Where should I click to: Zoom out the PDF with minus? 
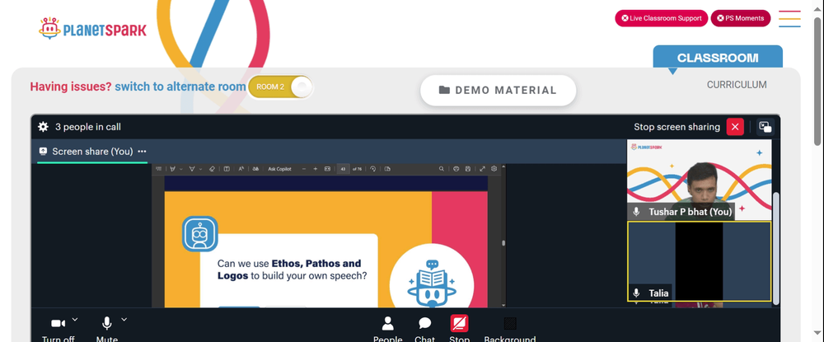tap(304, 169)
